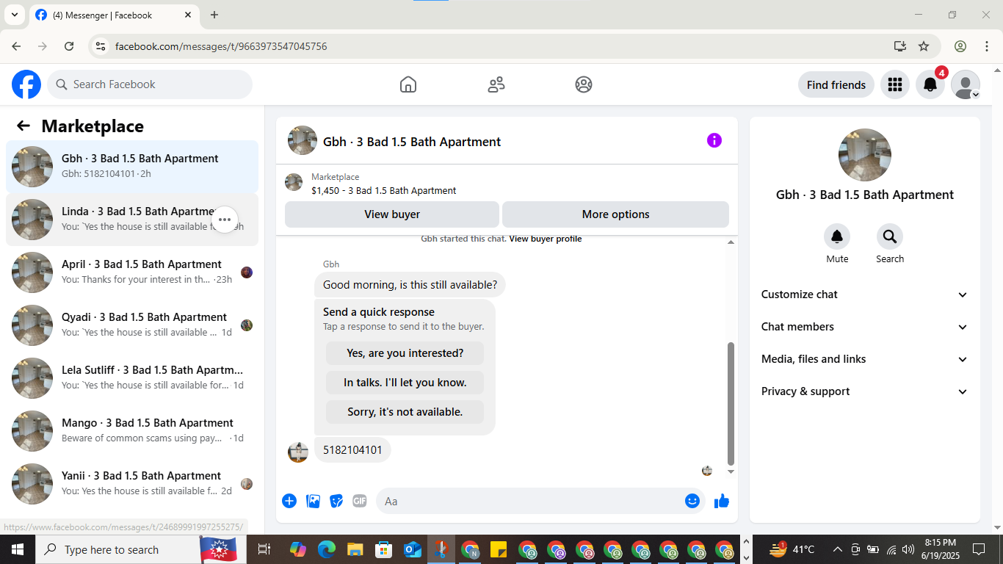Bookmark this page with the star icon

924,46
